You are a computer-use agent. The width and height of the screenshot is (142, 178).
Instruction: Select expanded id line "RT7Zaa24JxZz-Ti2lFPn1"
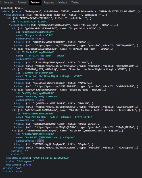(x=30, y=22)
